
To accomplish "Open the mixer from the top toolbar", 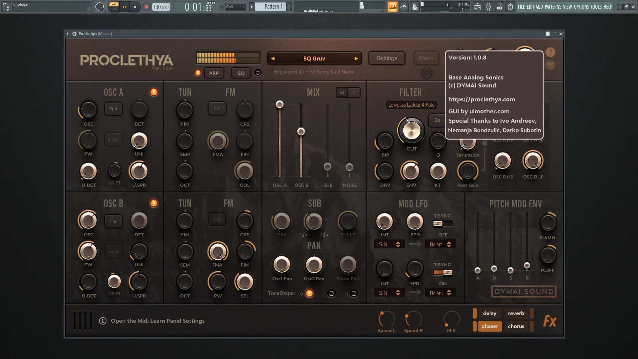I will [x=488, y=7].
